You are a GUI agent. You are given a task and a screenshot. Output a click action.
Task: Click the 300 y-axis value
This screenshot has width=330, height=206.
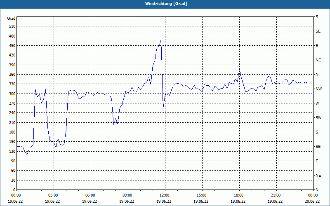(x=12, y=94)
